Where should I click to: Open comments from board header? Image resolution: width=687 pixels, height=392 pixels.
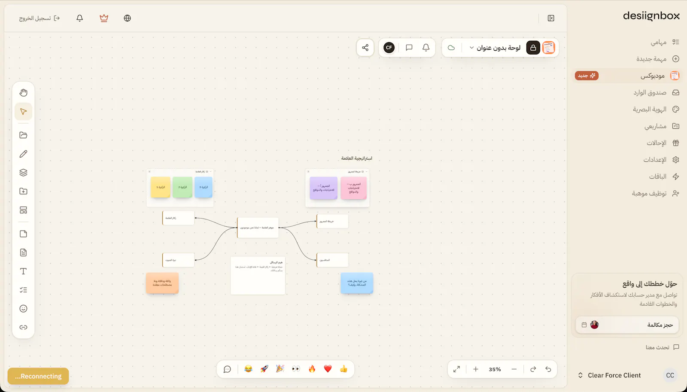pyautogui.click(x=409, y=48)
